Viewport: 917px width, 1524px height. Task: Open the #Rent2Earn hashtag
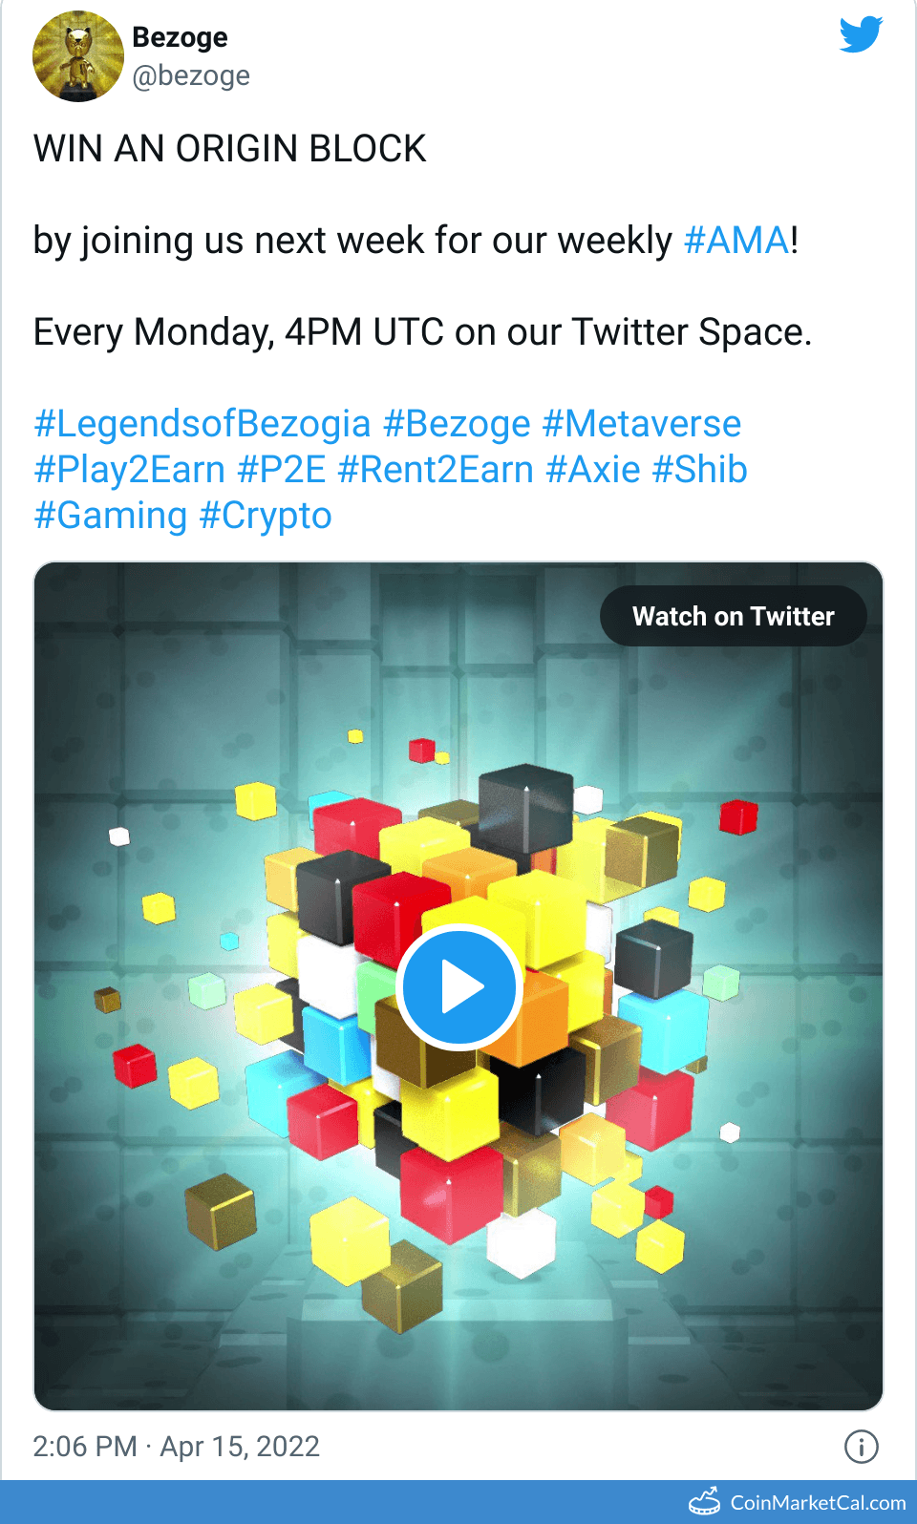click(x=436, y=470)
